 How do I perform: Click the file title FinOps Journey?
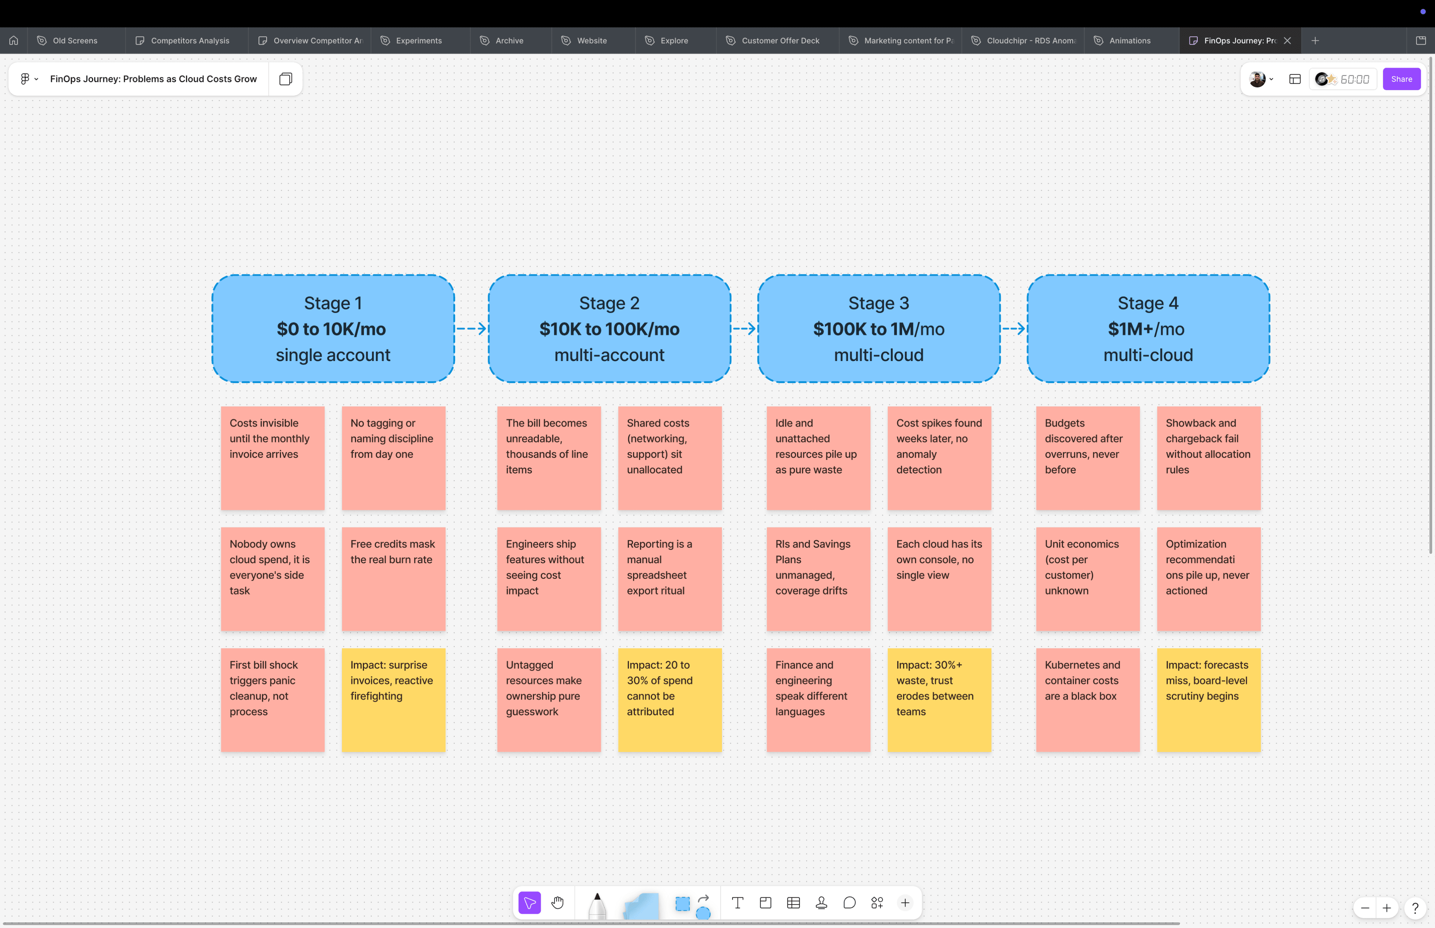(153, 79)
